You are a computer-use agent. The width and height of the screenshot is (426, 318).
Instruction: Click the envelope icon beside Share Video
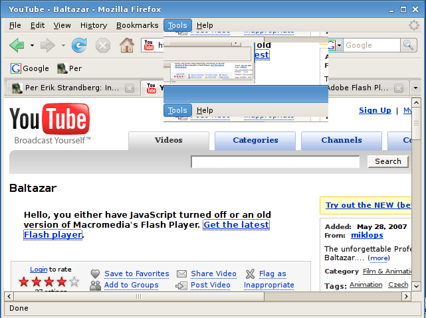pyautogui.click(x=181, y=274)
